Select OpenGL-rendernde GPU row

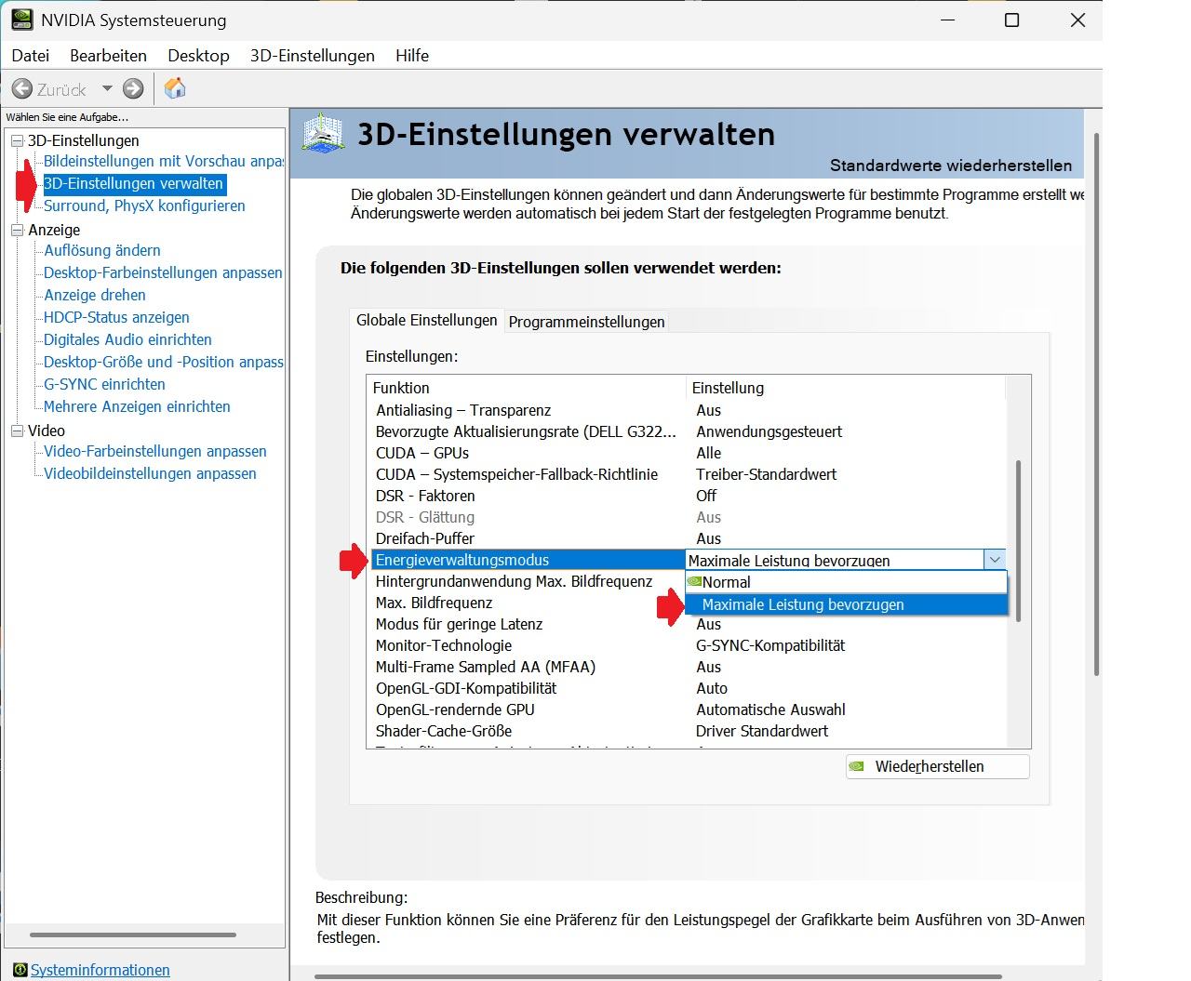687,709
